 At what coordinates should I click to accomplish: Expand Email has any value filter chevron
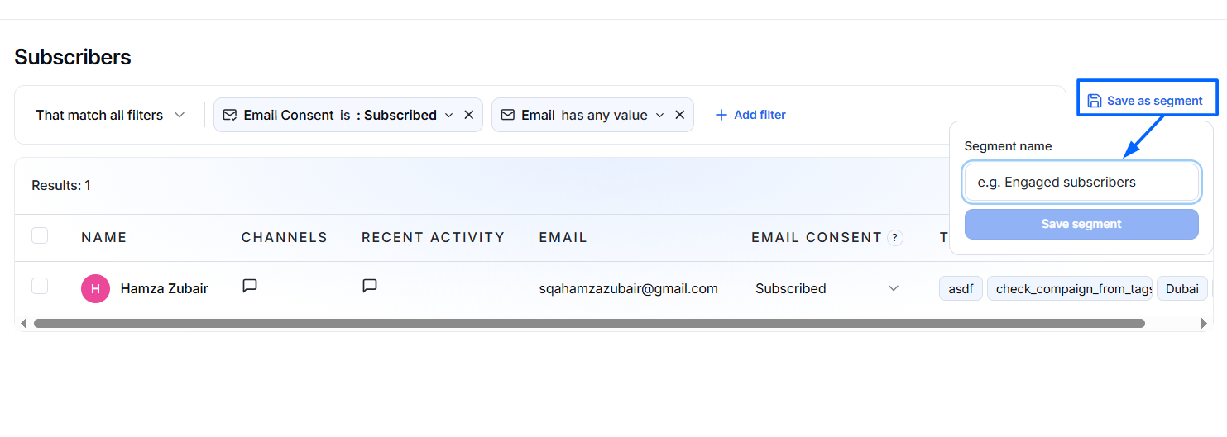659,115
